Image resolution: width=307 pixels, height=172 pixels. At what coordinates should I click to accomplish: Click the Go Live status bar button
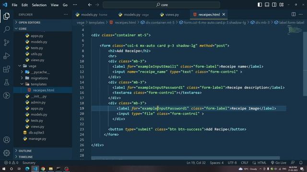pos(278,162)
